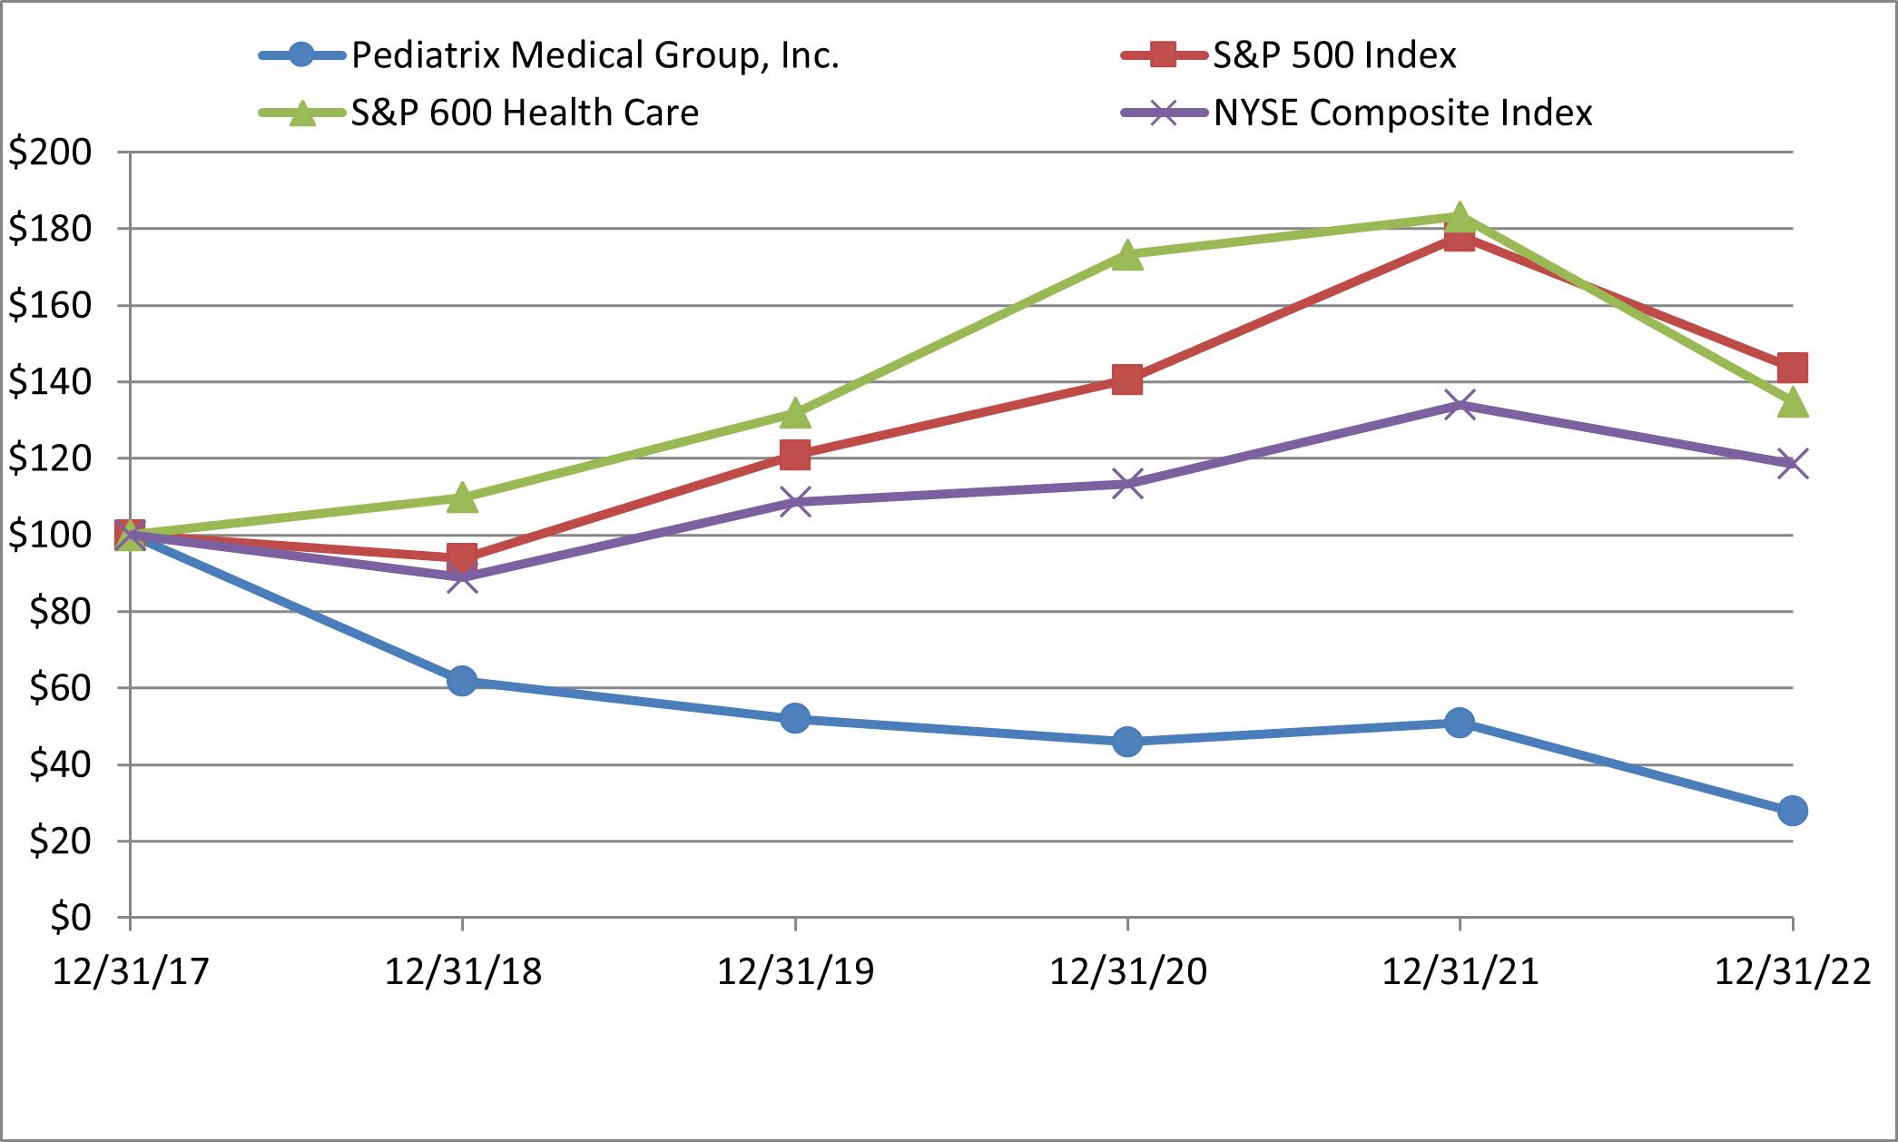The height and width of the screenshot is (1142, 1898).
Task: Select the green triangle point at 12/31/19
Action: pyautogui.click(x=795, y=413)
